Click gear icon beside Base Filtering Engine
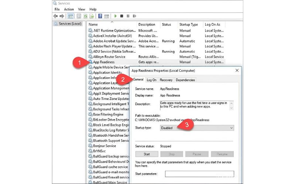 [90, 114]
